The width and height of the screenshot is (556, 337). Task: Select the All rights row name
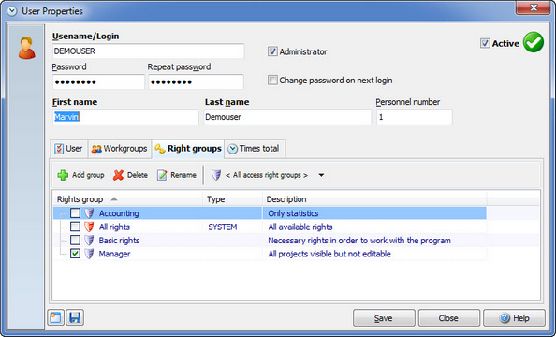[x=114, y=227]
